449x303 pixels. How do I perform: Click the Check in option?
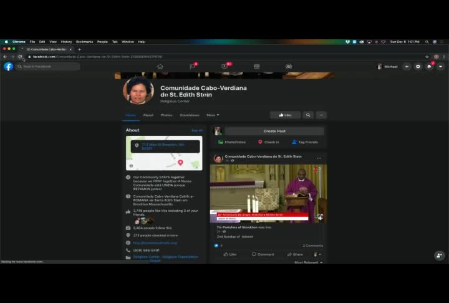[x=269, y=142]
